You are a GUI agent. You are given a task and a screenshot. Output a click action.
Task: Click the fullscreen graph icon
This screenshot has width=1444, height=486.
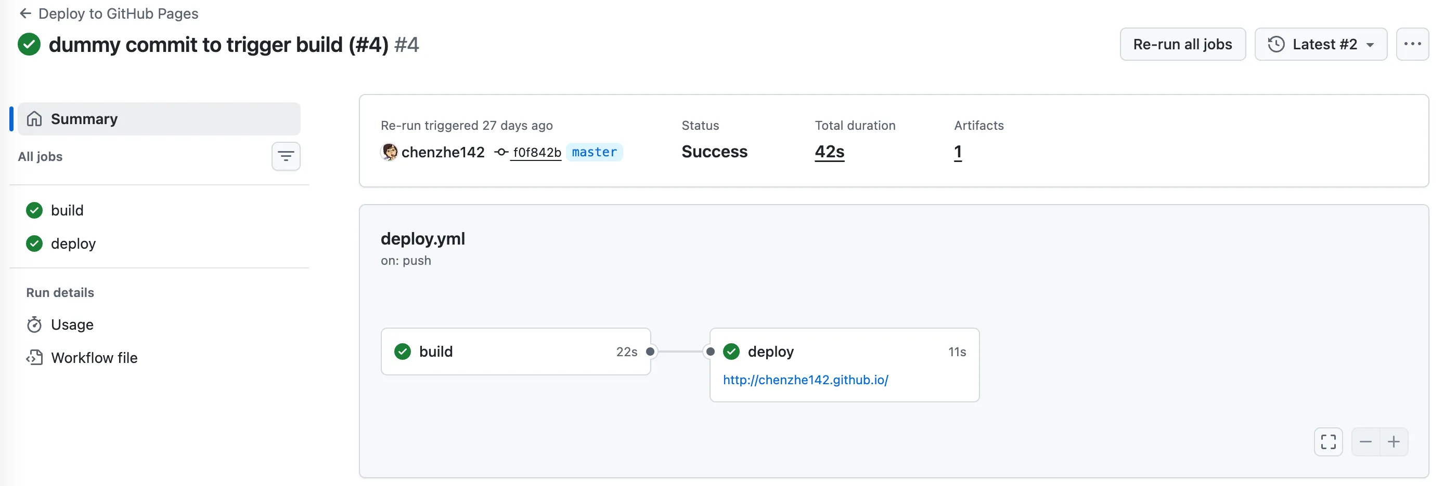pos(1328,442)
